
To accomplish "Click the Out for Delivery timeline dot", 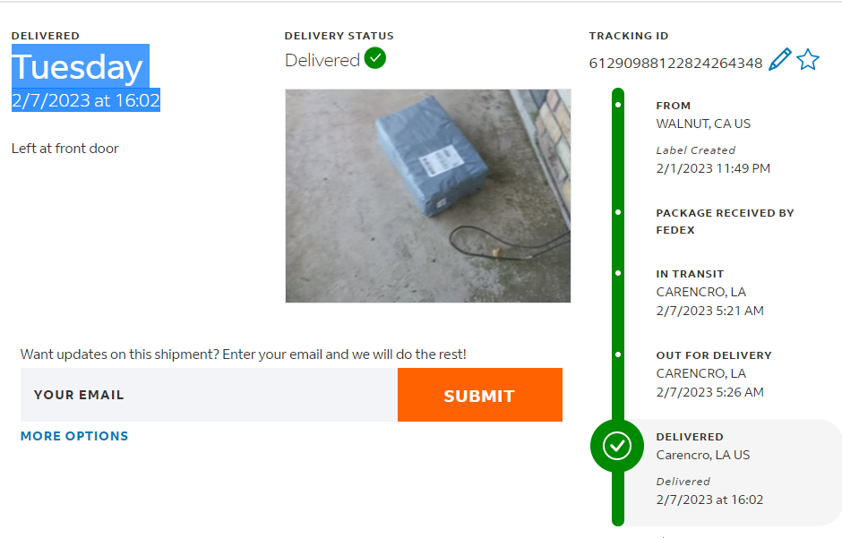I will click(x=618, y=354).
